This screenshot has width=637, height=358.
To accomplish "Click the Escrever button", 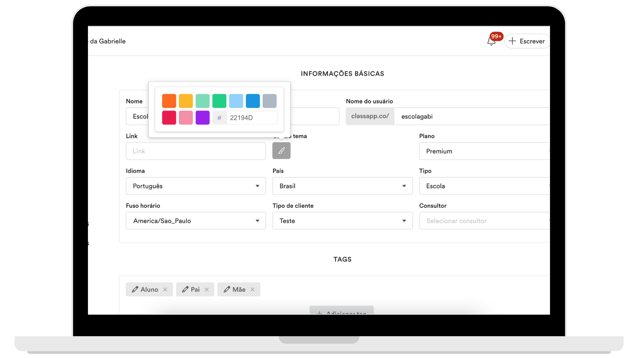I will coord(527,41).
